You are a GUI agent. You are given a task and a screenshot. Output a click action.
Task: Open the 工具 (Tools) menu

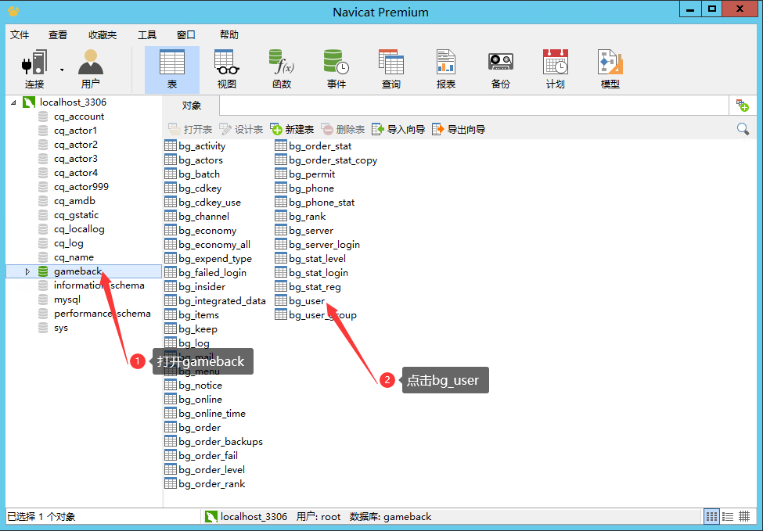[x=146, y=35]
